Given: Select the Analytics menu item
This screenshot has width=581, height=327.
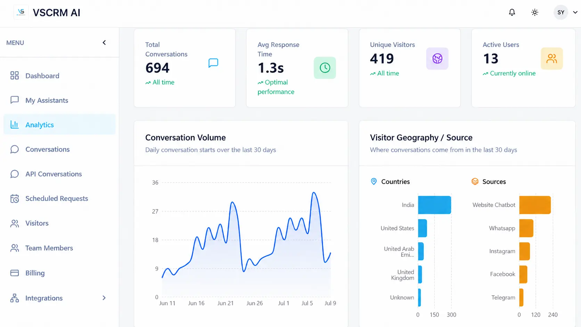Looking at the screenshot, I should tap(59, 124).
